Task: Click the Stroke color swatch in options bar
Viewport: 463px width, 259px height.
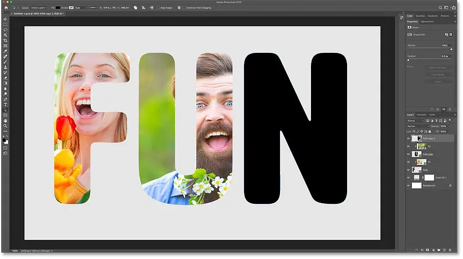Action: coord(71,7)
